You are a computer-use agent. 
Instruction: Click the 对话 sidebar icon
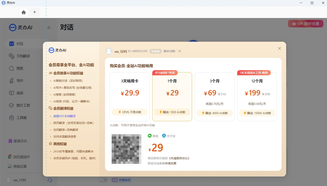point(11,44)
